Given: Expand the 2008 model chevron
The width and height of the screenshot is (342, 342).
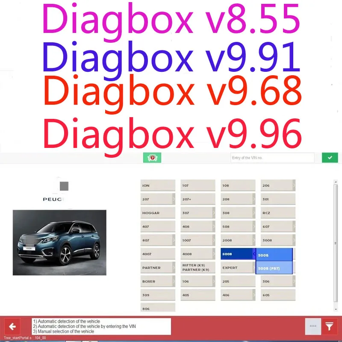Looking at the screenshot, I should click(254, 240).
